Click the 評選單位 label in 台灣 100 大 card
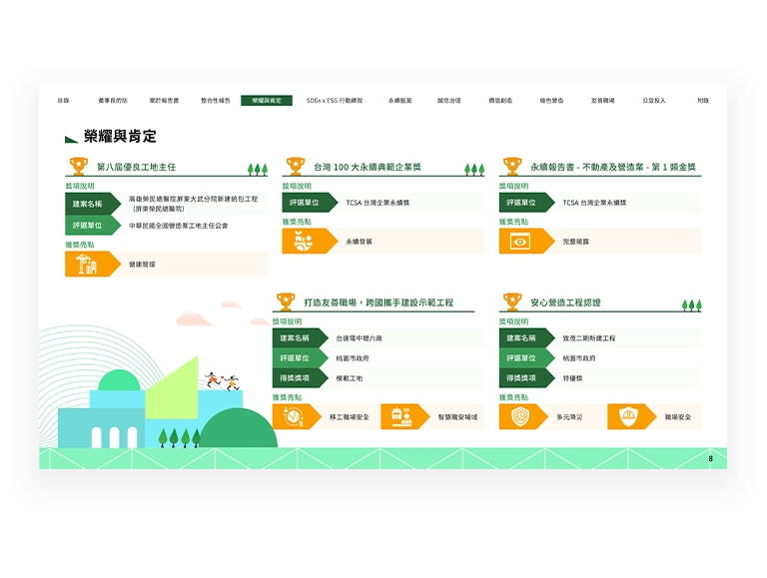767x578 pixels. (305, 202)
